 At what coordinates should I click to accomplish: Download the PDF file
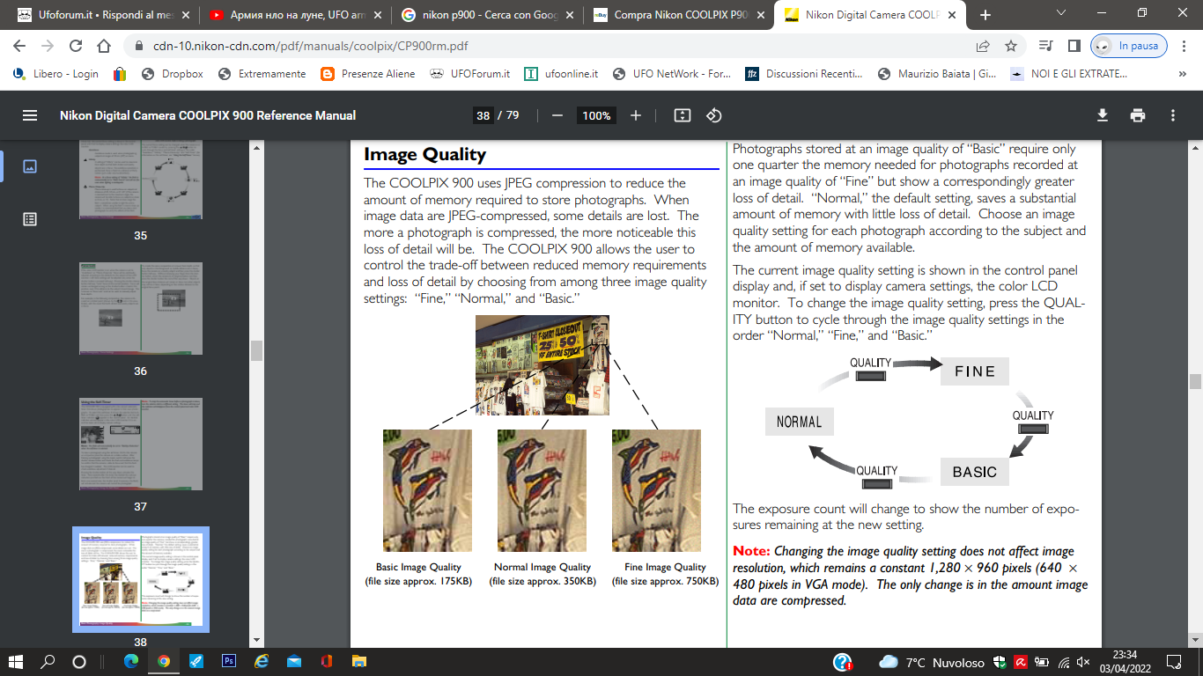1102,115
